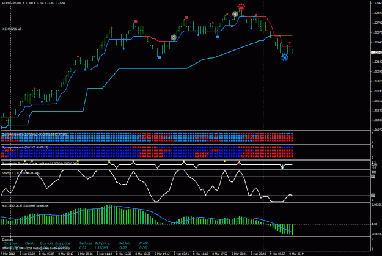This screenshot has height=256, width=382.
Task: Click the Sell price value 1.32598
Action: point(101,247)
